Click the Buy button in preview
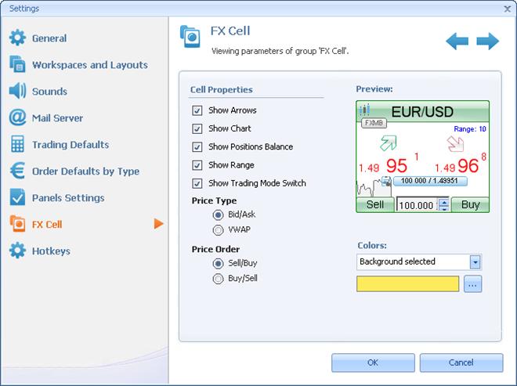 [x=470, y=204]
